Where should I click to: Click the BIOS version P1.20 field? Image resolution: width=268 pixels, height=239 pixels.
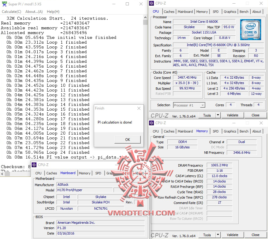pos(100,228)
